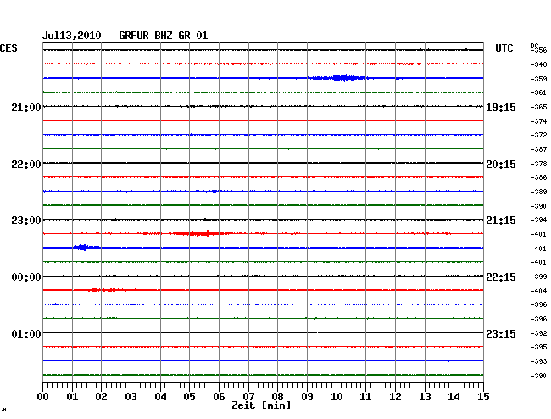Click the blue seismic burst between minutes 01 and 02
The width and height of the screenshot is (551, 419).
point(86,248)
